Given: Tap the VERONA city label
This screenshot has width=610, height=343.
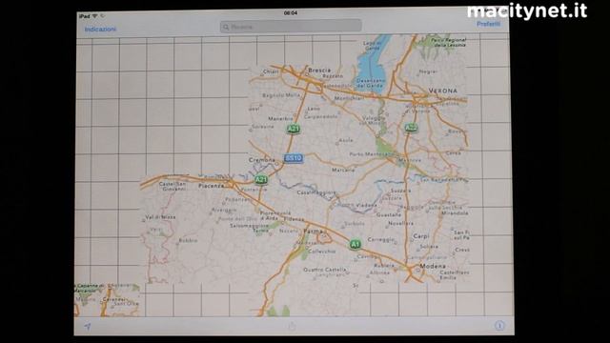Looking at the screenshot, I should point(442,91).
